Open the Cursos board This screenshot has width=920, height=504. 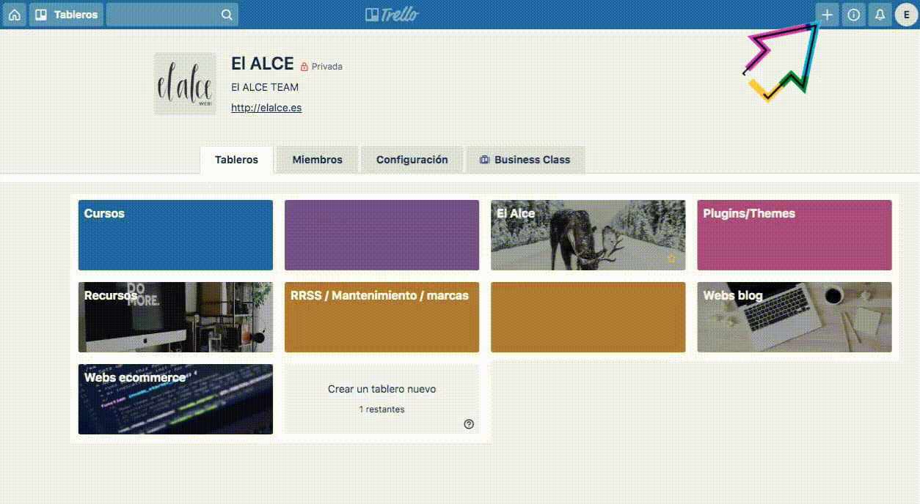click(175, 235)
